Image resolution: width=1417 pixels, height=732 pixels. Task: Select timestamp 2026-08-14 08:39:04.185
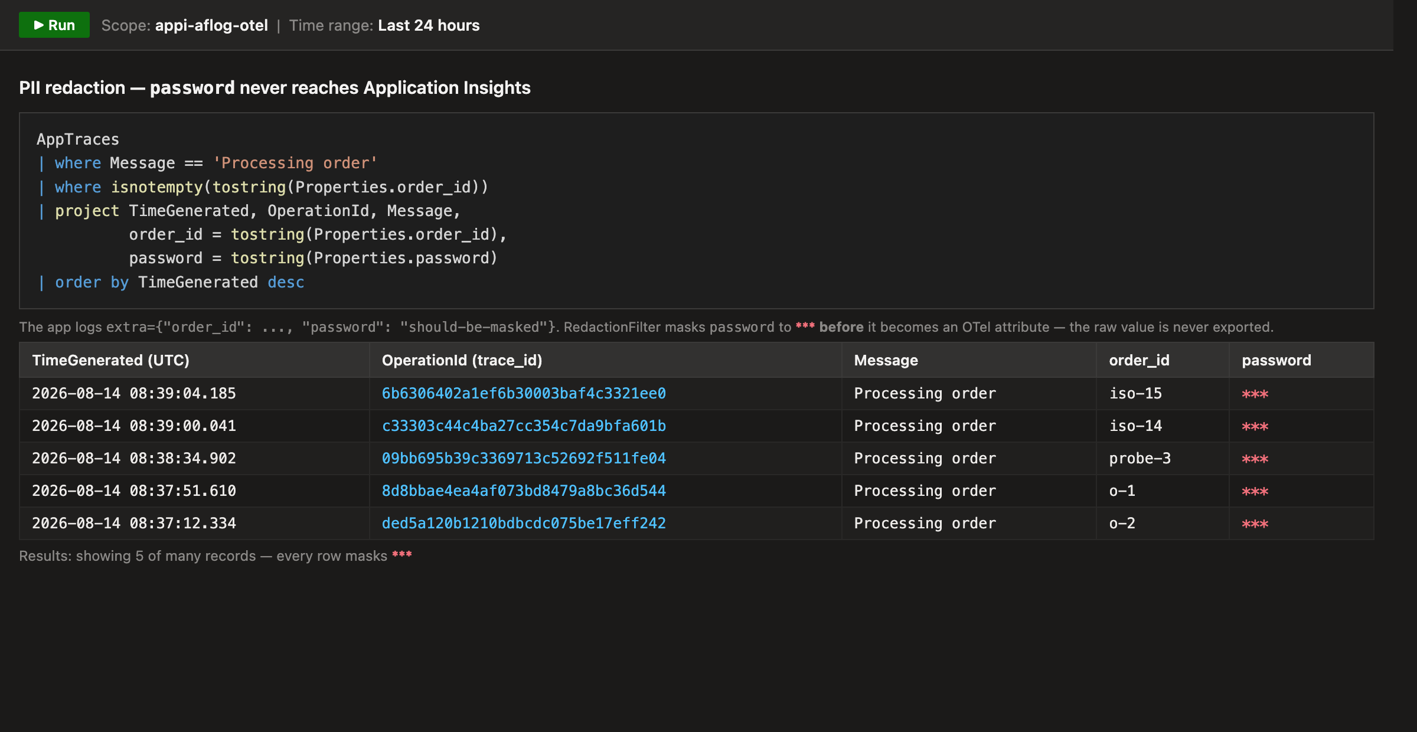click(x=134, y=393)
